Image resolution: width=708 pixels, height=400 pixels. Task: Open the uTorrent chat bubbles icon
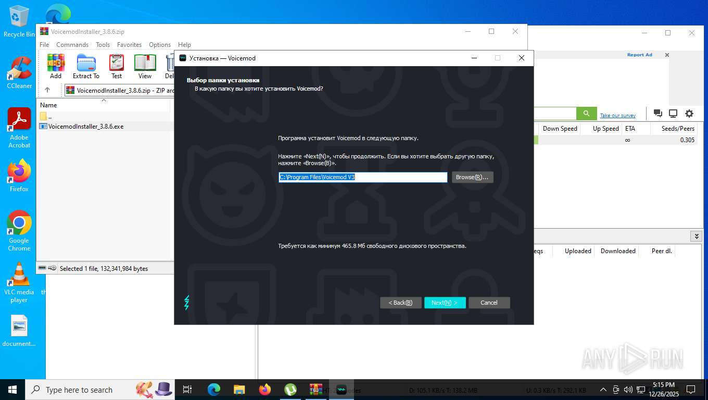coord(658,114)
